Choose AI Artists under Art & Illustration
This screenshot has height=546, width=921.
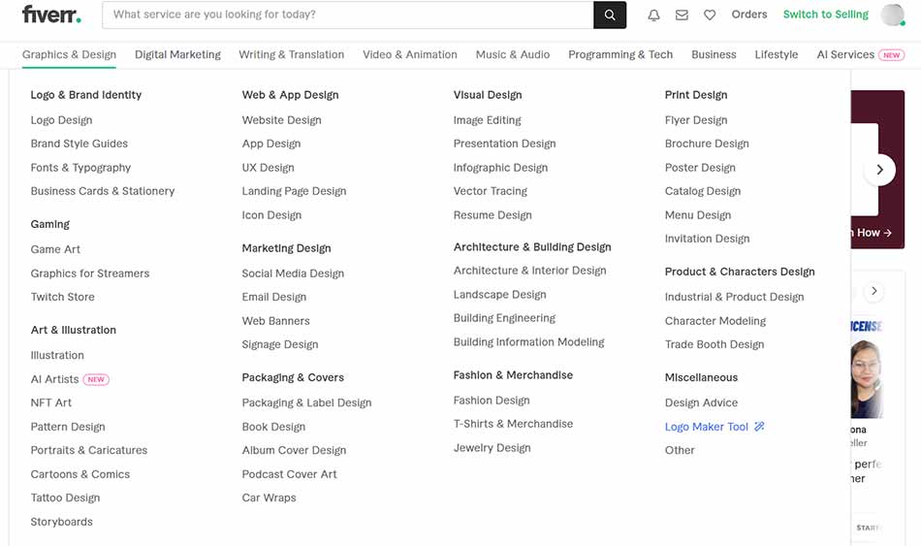tap(55, 379)
